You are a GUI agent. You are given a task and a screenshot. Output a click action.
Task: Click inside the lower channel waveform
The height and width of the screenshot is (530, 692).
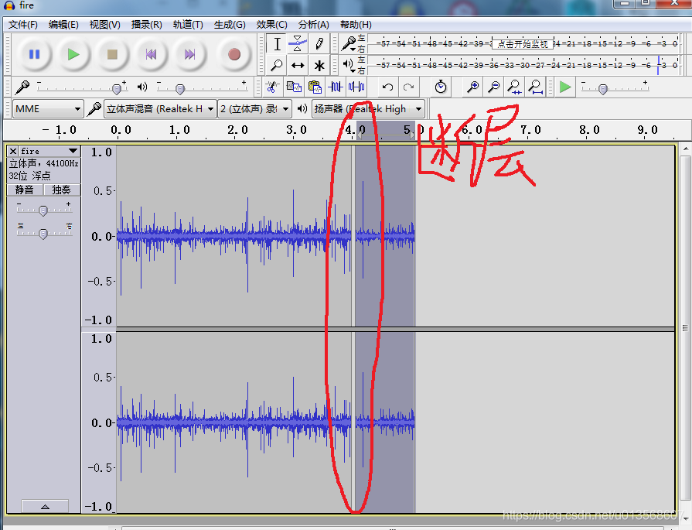(x=264, y=422)
